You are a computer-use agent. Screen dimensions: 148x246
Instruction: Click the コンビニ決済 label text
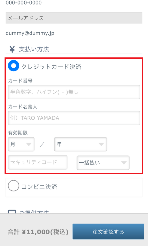click(39, 187)
